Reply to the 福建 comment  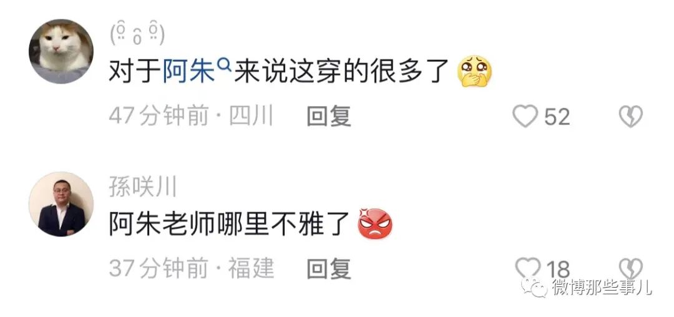[329, 269]
